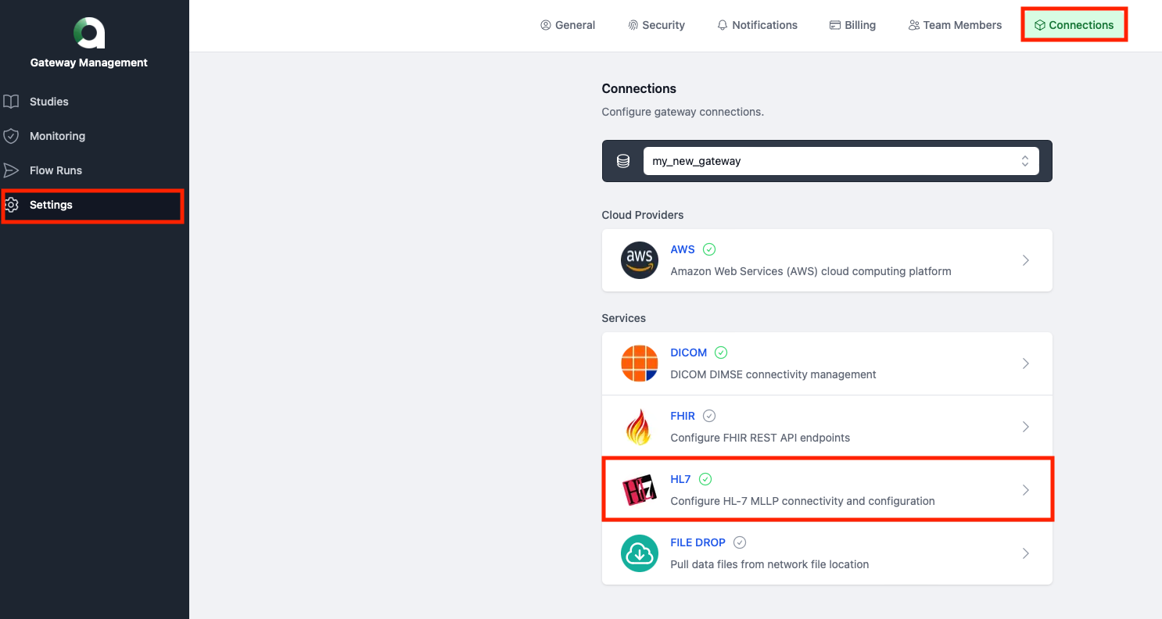Click the green check next to HL7
The height and width of the screenshot is (619, 1162).
[705, 479]
